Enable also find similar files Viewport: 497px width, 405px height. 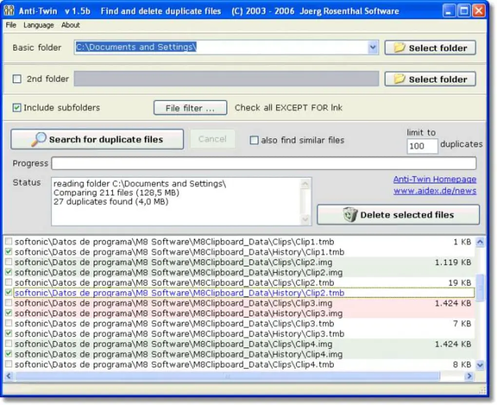click(254, 140)
